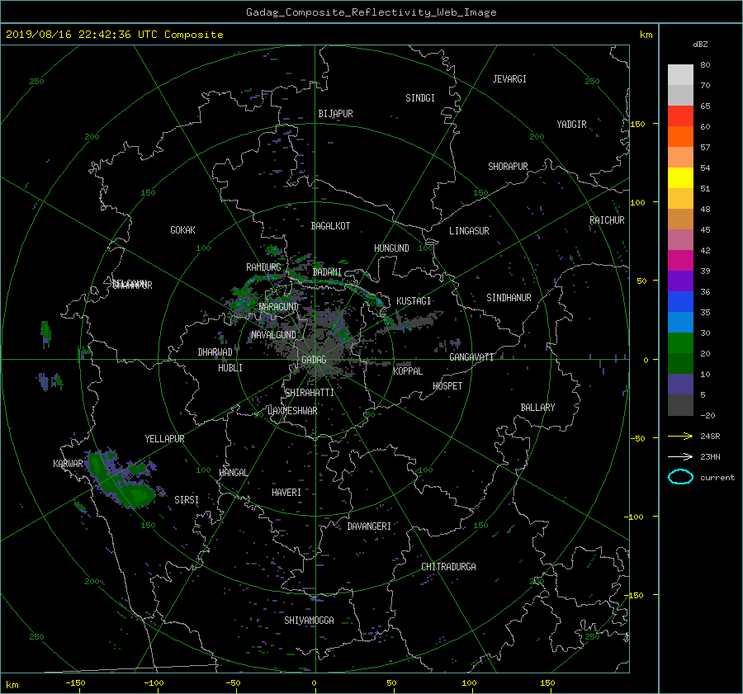Click the BIJAPUR city label

[x=335, y=114]
